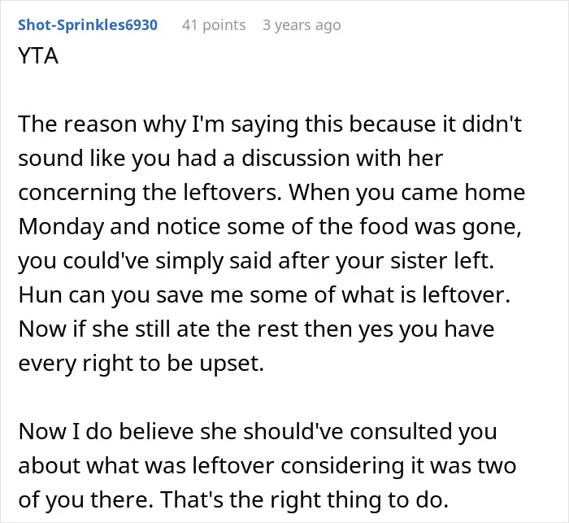Click the line starting 'concerning the leftovers'
Screen dimensions: 569x523
click(x=271, y=193)
